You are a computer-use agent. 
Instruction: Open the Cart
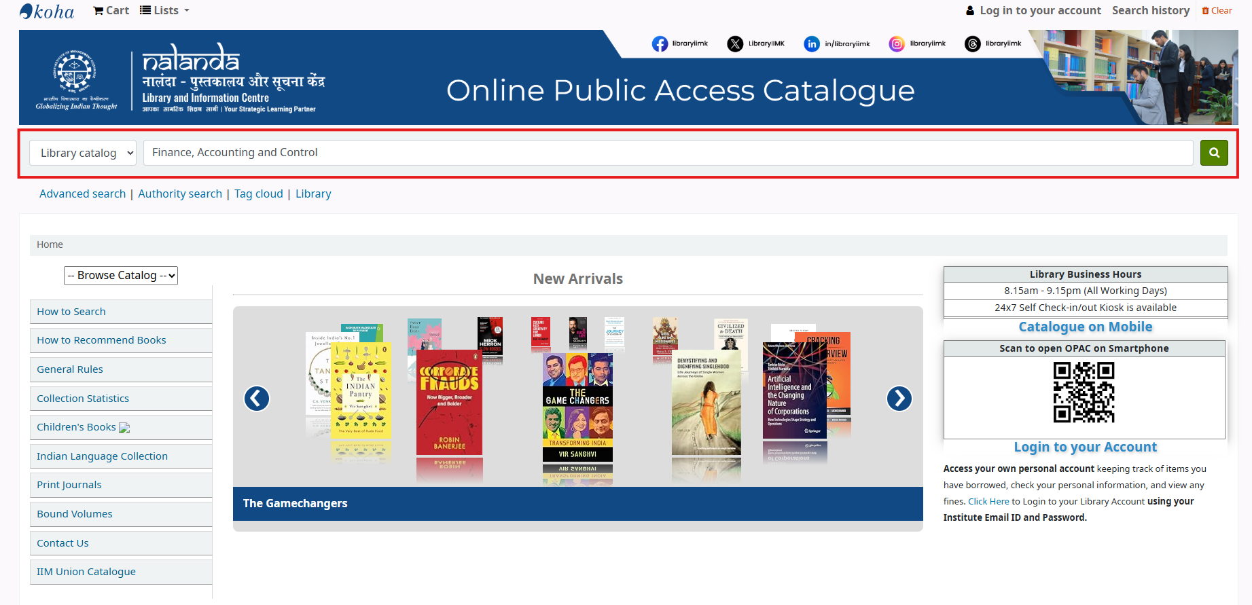point(111,11)
